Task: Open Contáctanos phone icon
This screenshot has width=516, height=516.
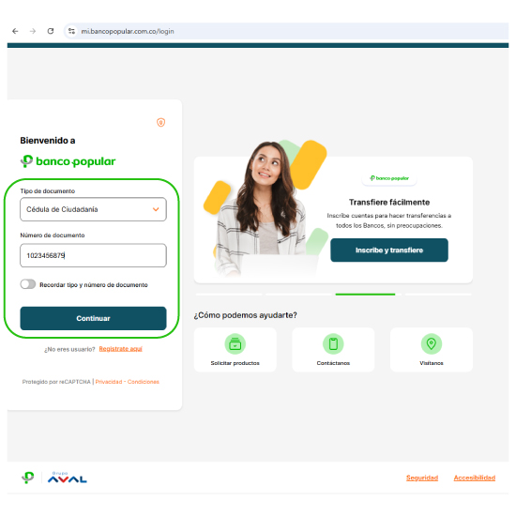Action: (333, 344)
